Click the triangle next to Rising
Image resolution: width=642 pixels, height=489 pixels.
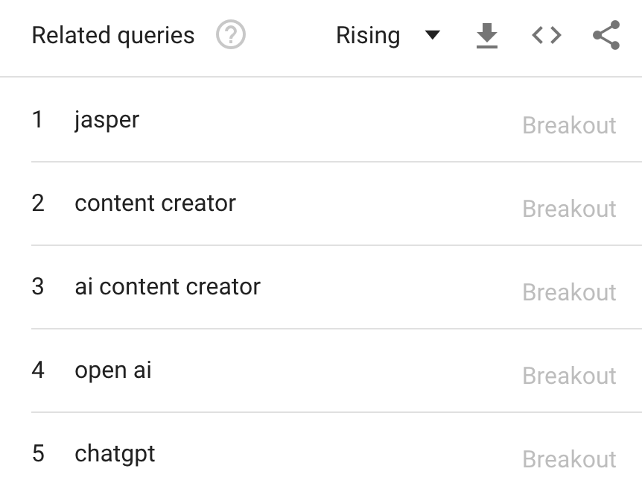(433, 35)
